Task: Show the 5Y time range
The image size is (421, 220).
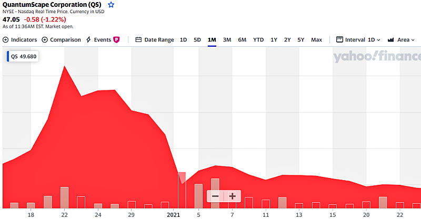Action: pyautogui.click(x=300, y=40)
